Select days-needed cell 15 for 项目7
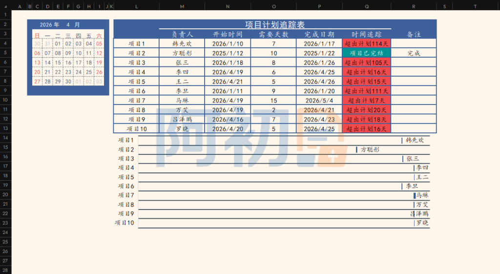 pos(273,101)
